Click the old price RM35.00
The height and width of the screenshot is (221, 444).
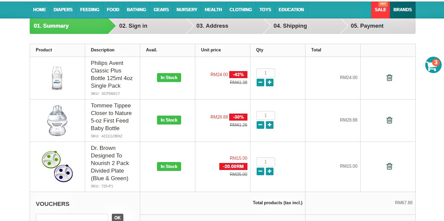pyautogui.click(x=238, y=174)
